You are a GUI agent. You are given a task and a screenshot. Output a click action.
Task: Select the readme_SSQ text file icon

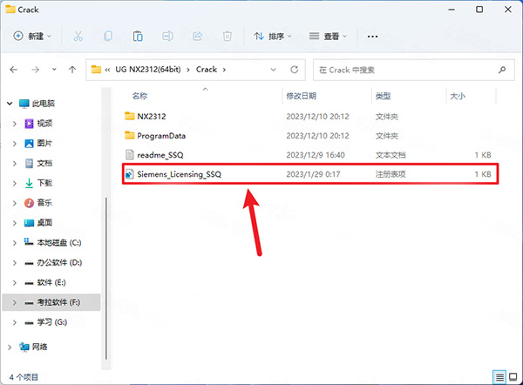[129, 155]
